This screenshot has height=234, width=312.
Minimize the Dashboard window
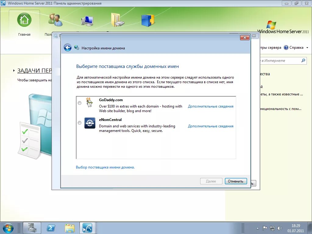(x=287, y=3)
